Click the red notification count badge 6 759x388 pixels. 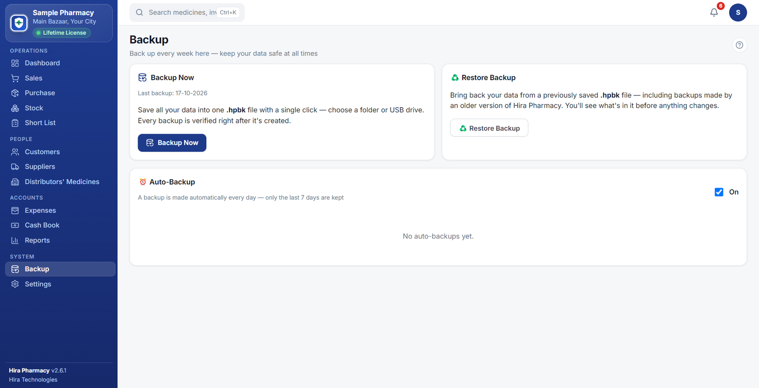click(x=721, y=6)
